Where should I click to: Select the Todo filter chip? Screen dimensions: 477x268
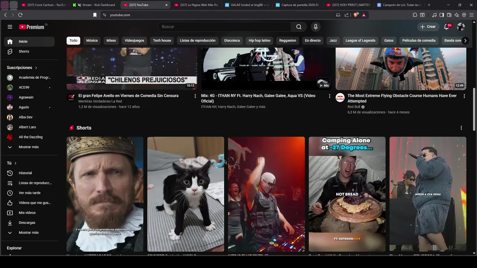point(73,41)
